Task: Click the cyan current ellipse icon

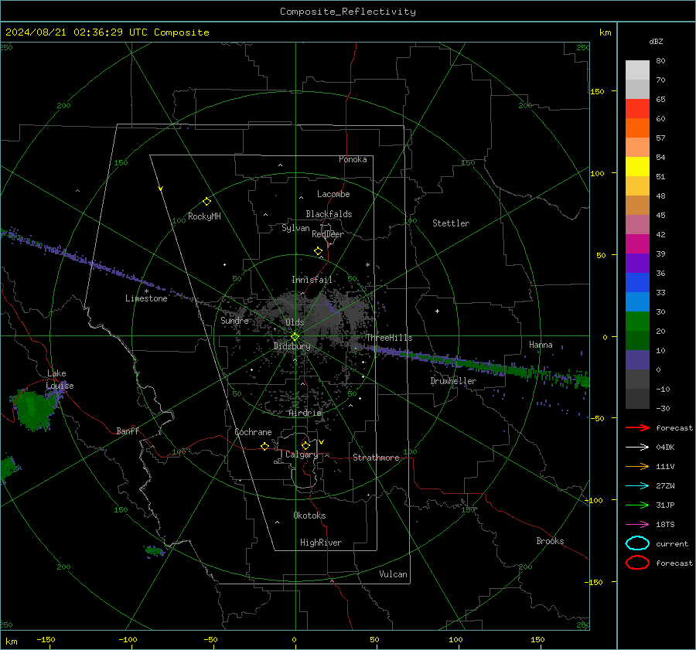Action: [x=637, y=543]
